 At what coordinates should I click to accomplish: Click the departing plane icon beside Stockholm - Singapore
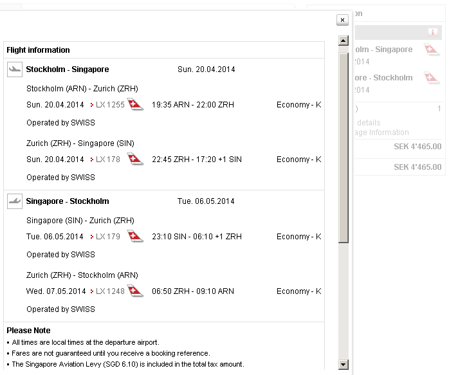tap(14, 69)
